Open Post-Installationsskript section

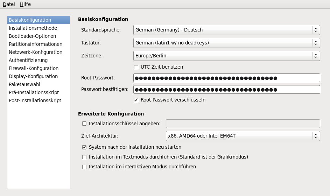point(35,100)
